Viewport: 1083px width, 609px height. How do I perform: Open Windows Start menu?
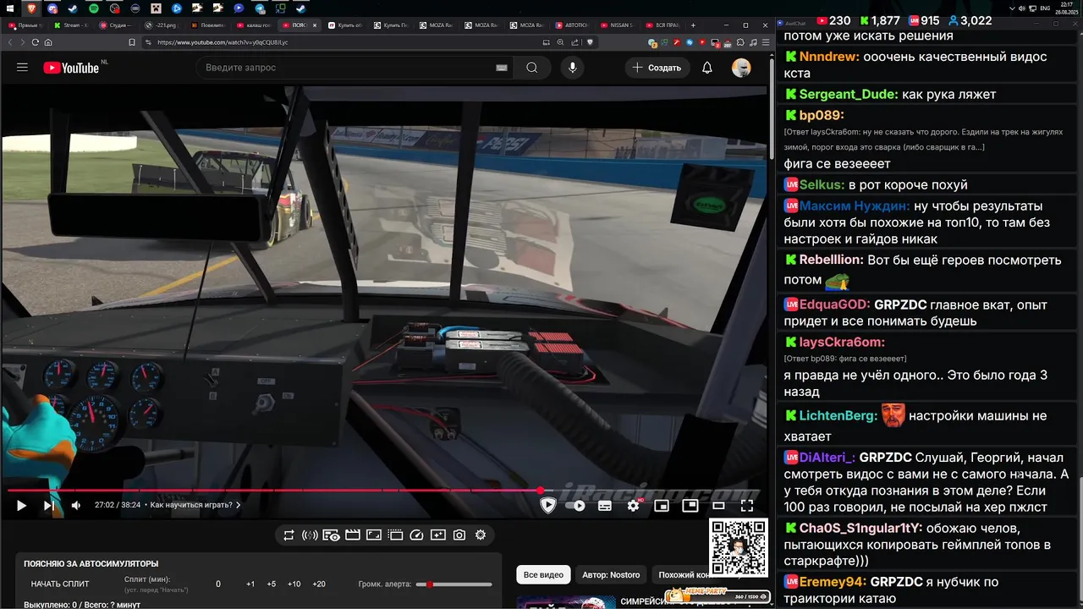pos(10,8)
